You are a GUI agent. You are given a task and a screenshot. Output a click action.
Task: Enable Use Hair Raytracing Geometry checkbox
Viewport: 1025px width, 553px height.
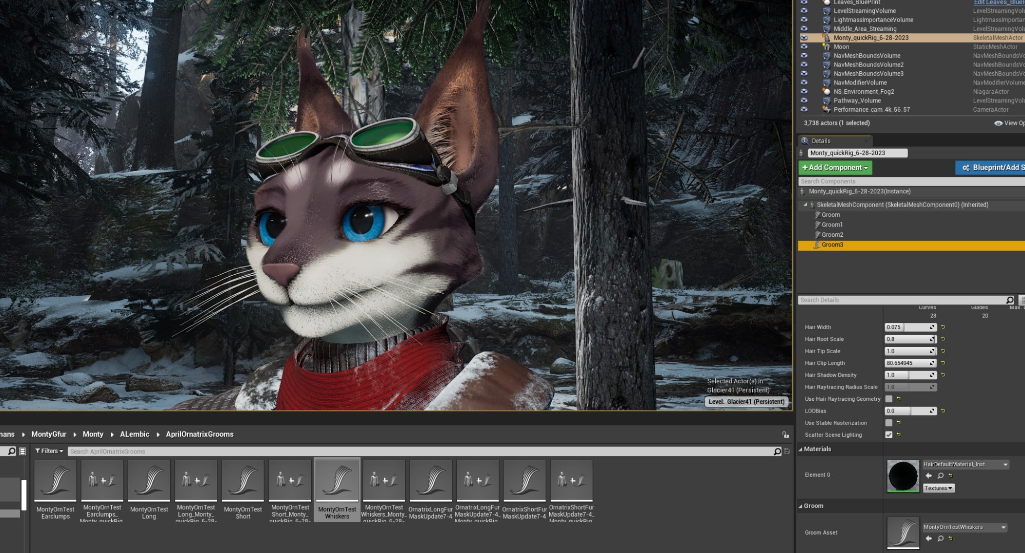(x=889, y=399)
